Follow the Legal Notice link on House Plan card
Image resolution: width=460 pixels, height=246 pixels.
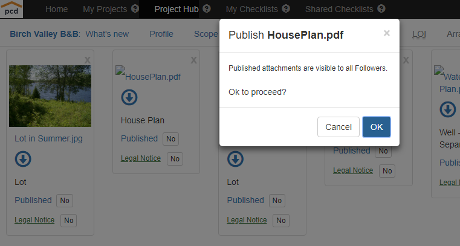click(141, 158)
